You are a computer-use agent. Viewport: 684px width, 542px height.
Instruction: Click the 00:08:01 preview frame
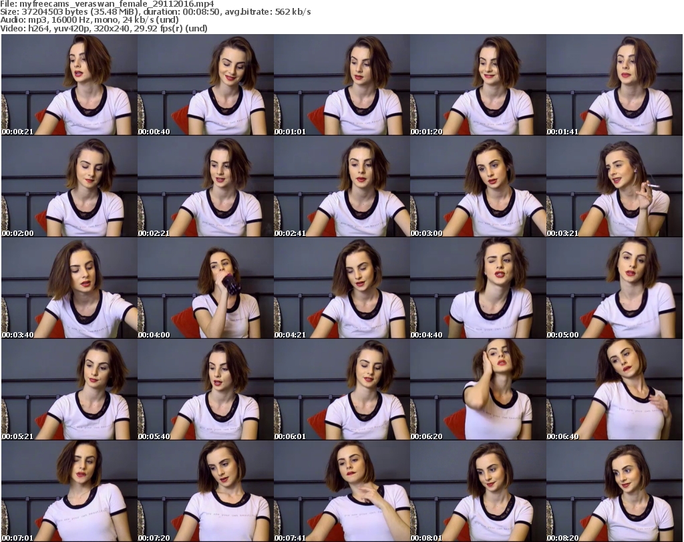coord(478,491)
